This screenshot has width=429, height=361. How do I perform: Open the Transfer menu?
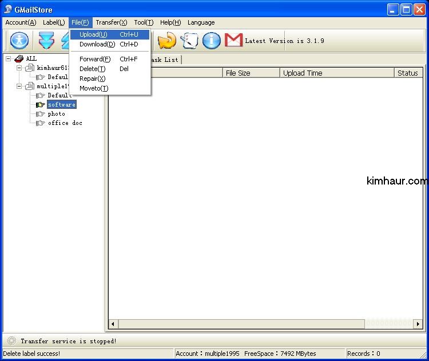111,22
